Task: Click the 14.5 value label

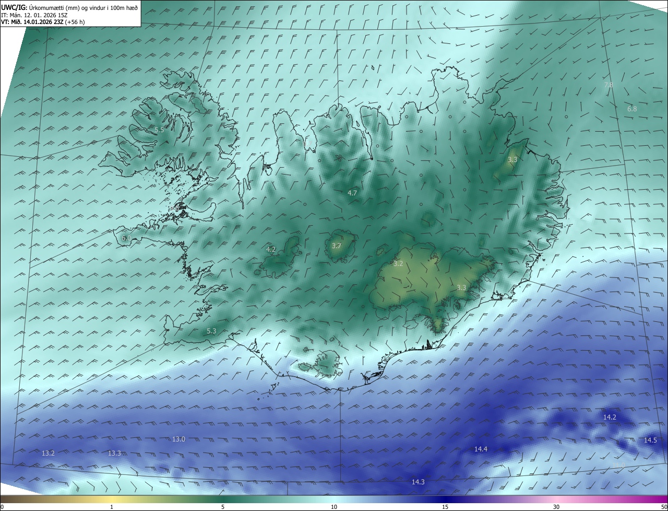Action: 650,440
